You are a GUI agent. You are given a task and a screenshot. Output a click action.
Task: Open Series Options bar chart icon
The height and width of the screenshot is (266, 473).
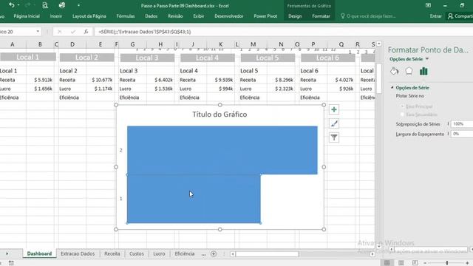click(423, 71)
